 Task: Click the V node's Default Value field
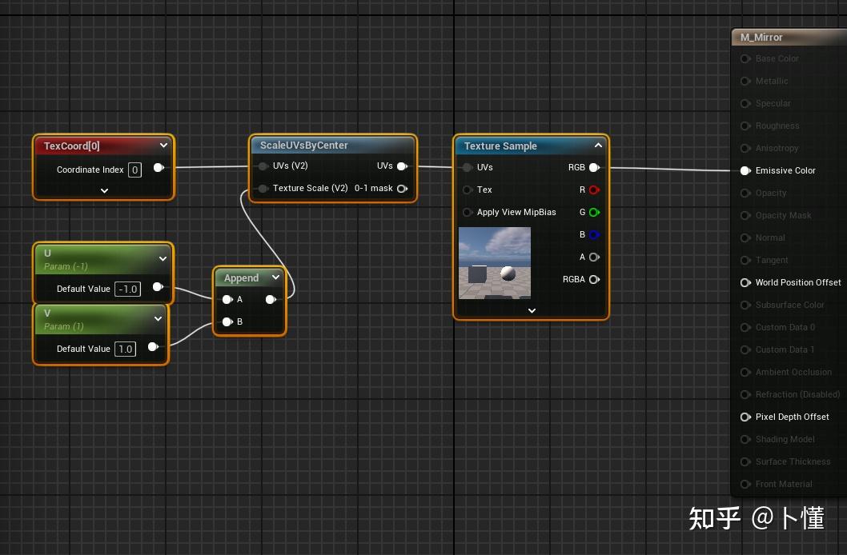(x=125, y=349)
